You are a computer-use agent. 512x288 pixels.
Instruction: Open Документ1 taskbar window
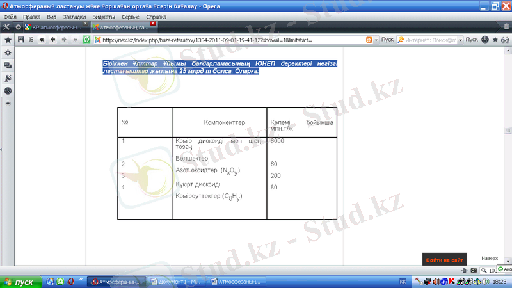(x=178, y=282)
